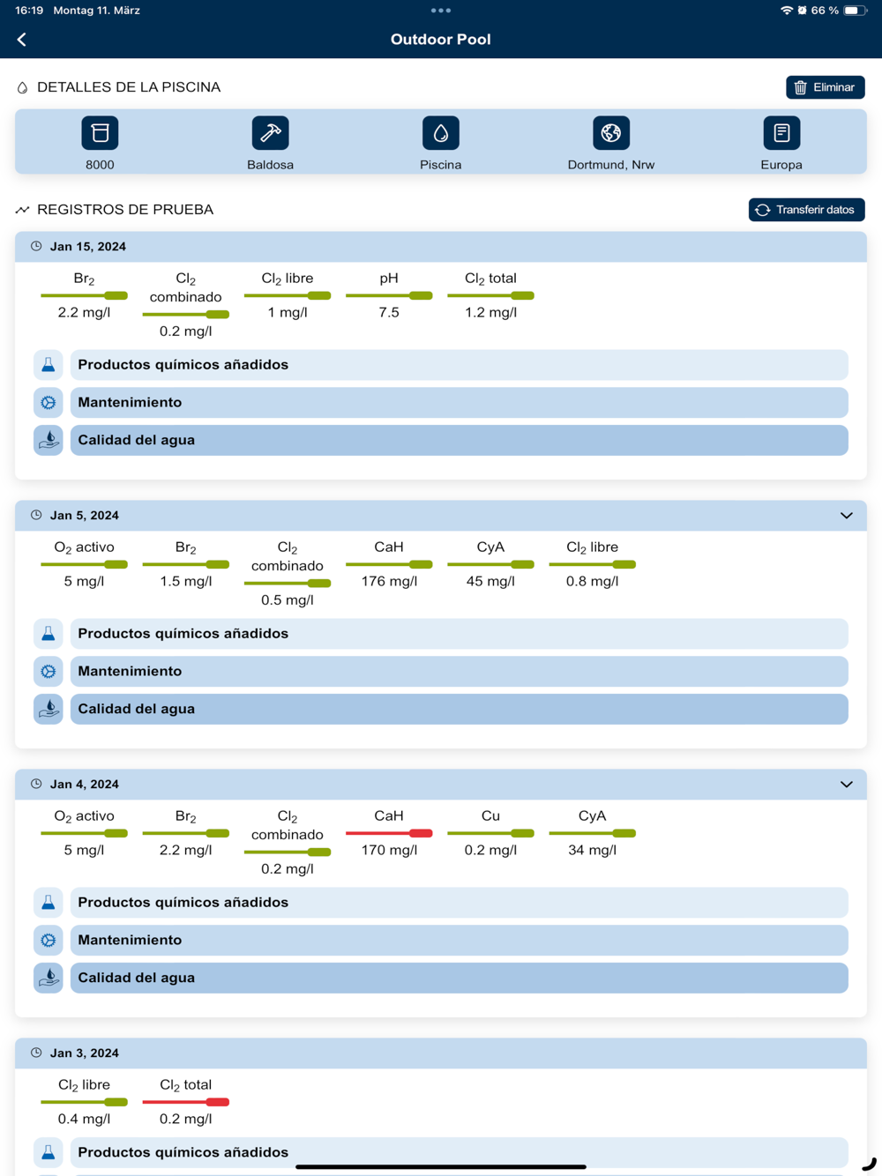Tap the flask icon in the Jan 3 record

49,1152
